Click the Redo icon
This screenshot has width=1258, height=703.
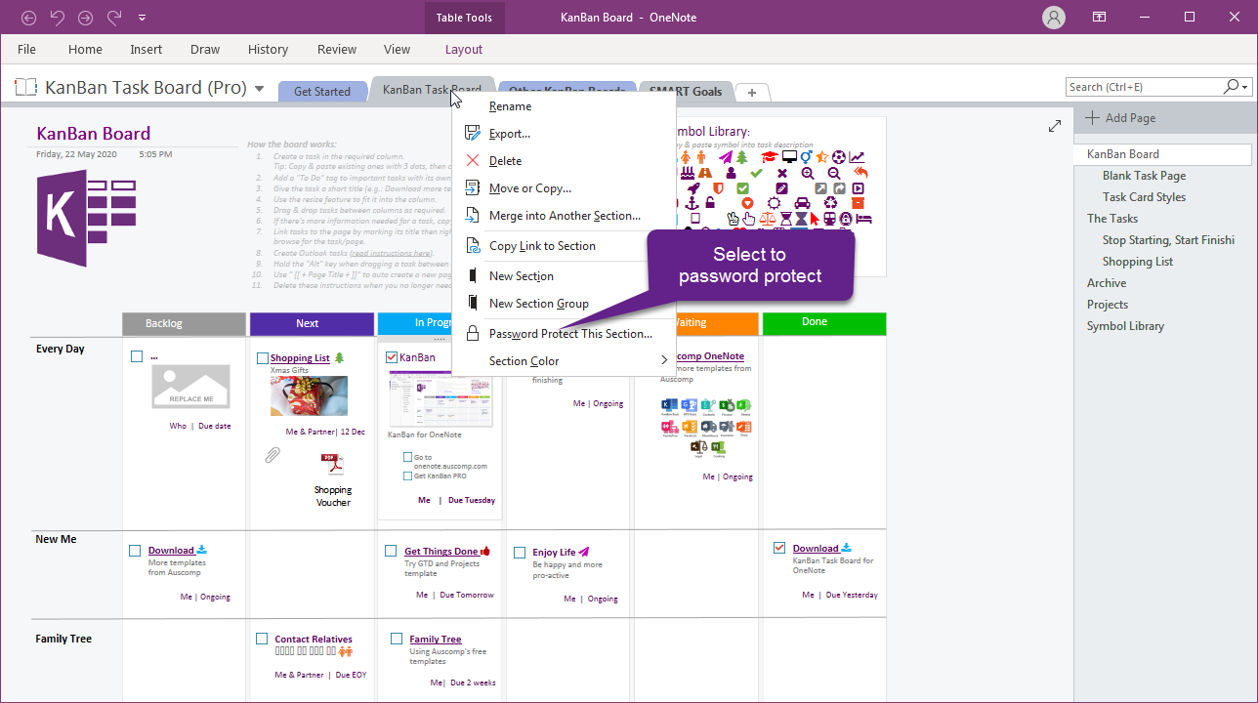114,18
